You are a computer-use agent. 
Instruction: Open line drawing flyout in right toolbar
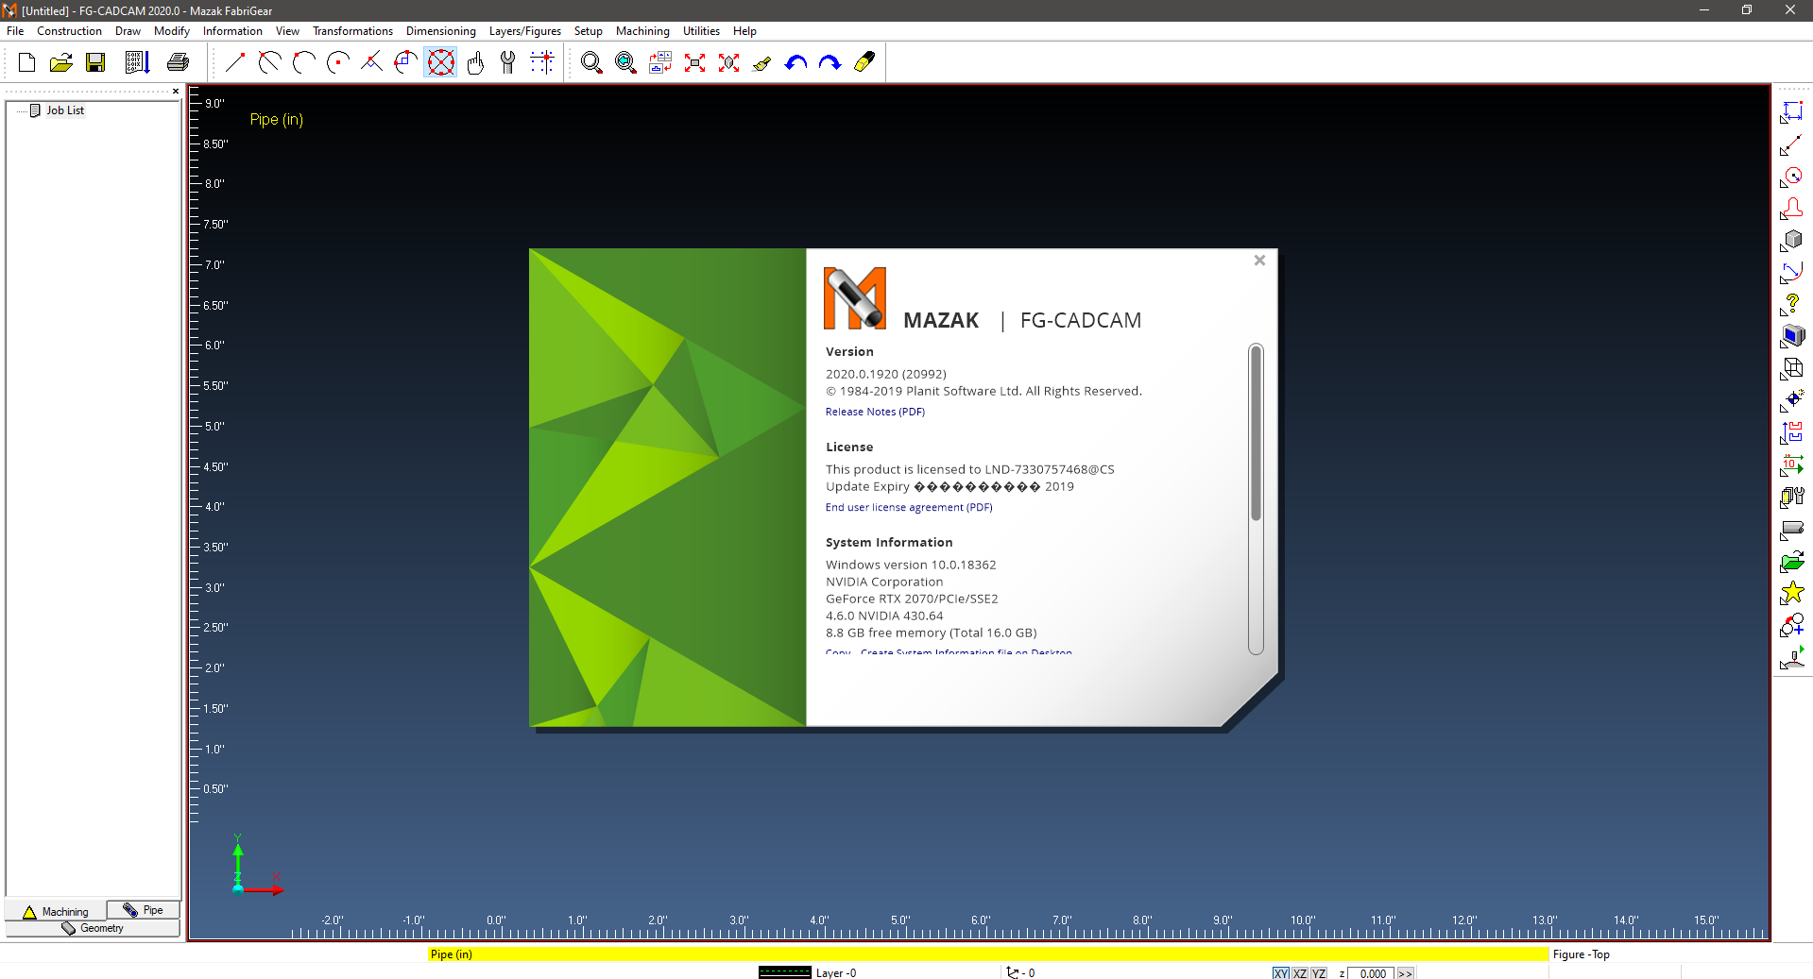pos(1791,144)
